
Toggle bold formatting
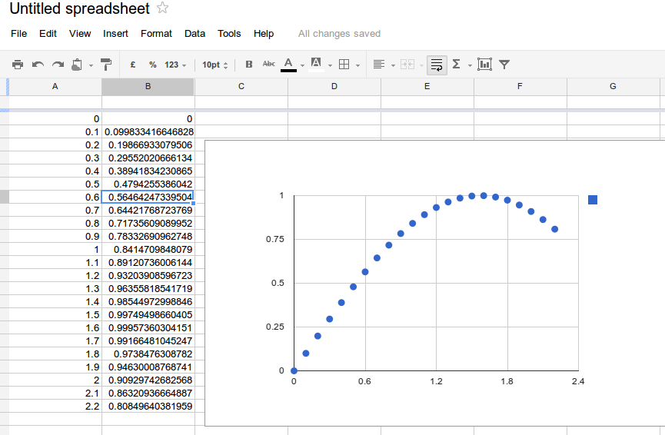click(248, 65)
